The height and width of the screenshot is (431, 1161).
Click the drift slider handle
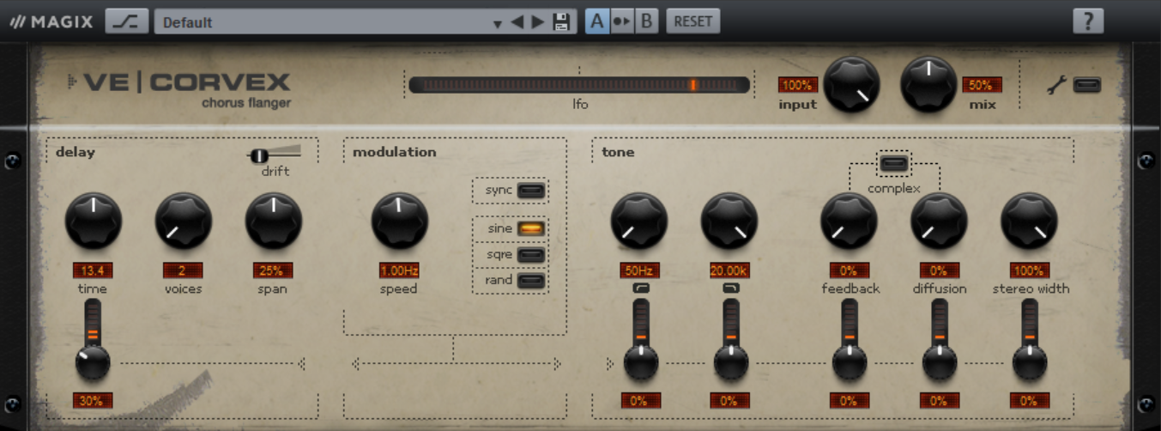coord(258,155)
